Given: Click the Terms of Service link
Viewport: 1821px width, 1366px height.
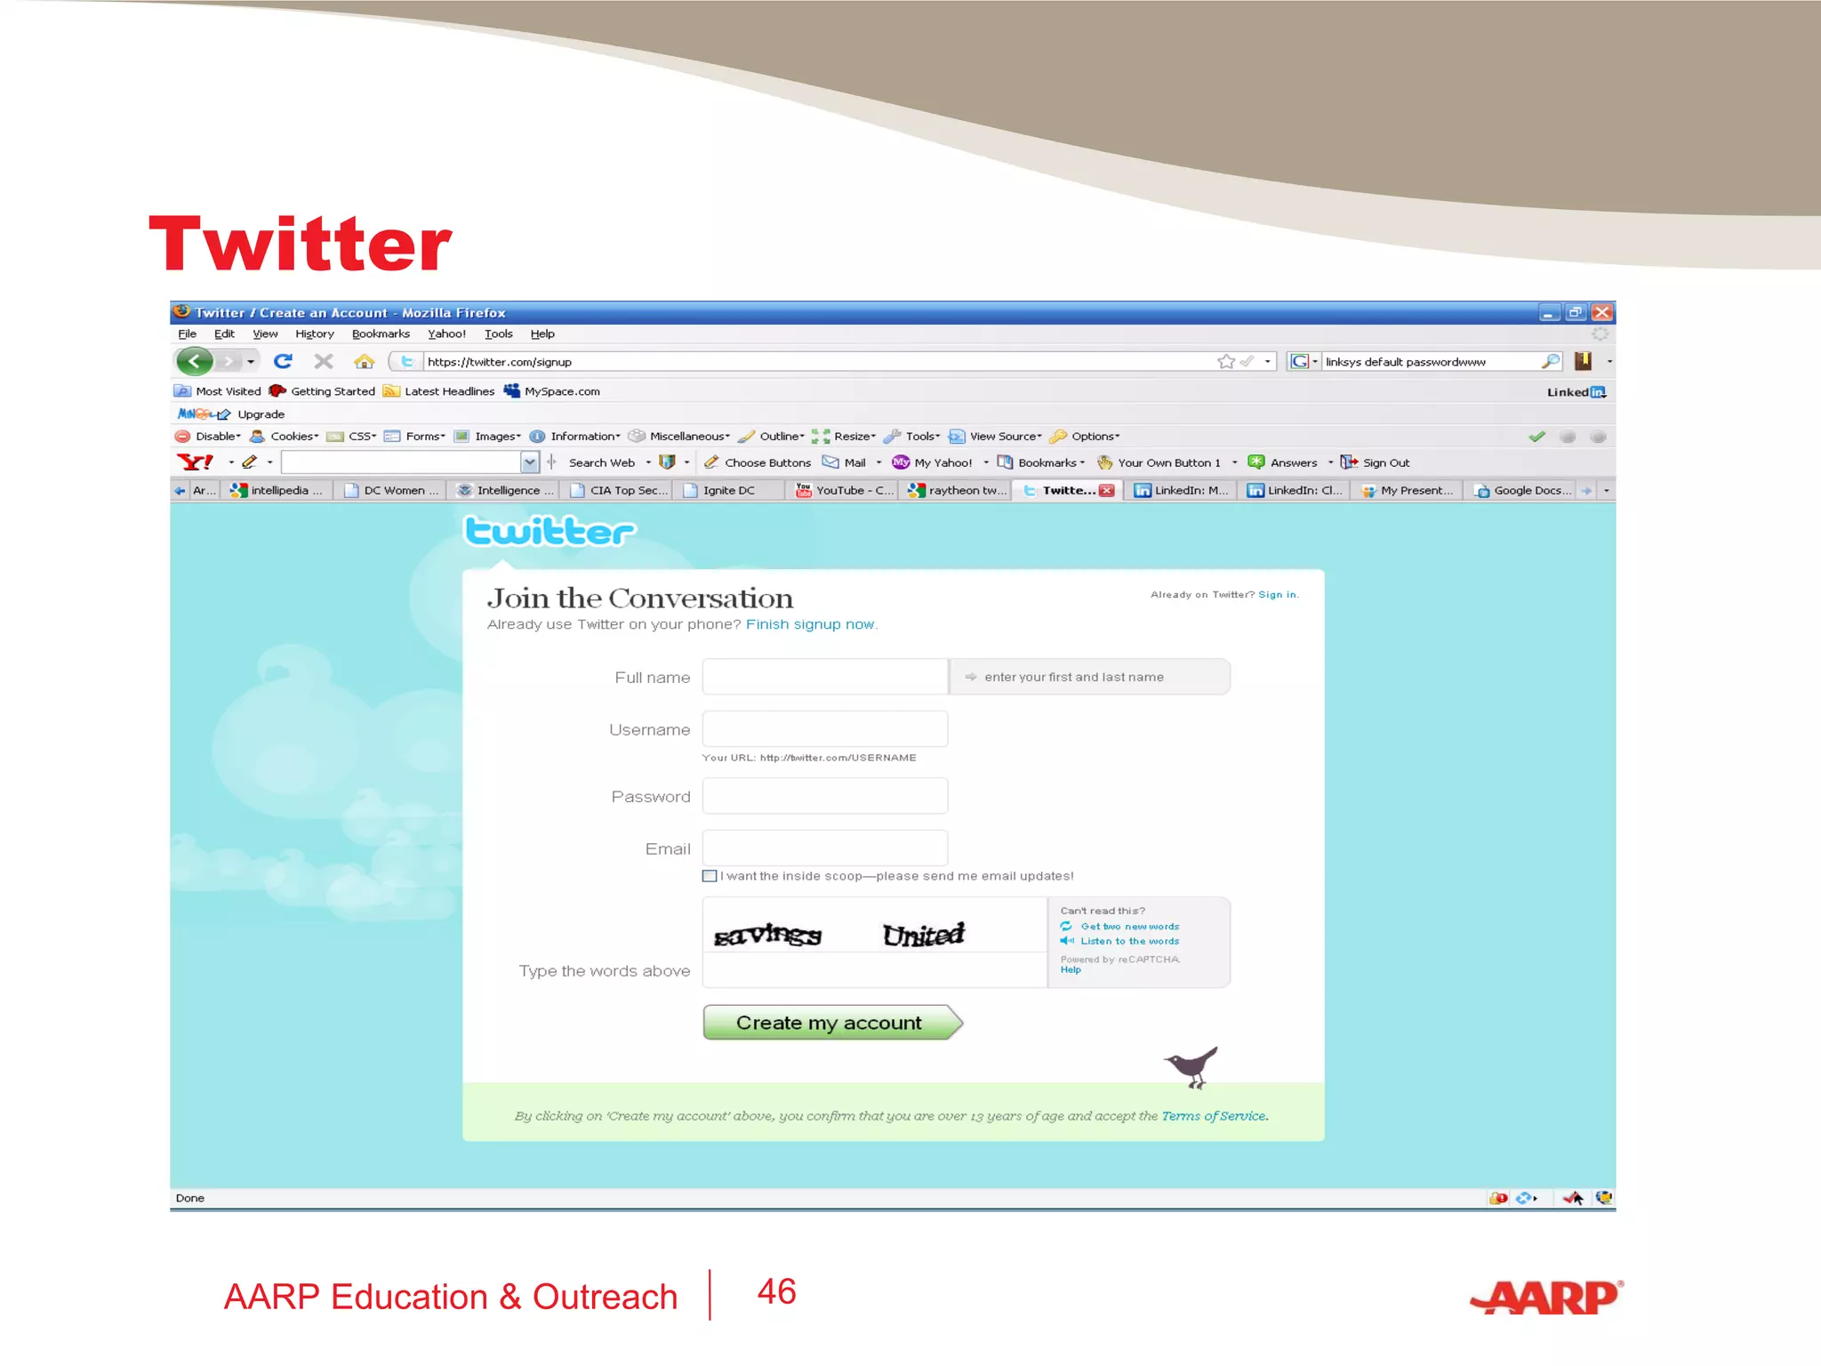Looking at the screenshot, I should coord(1214,1116).
